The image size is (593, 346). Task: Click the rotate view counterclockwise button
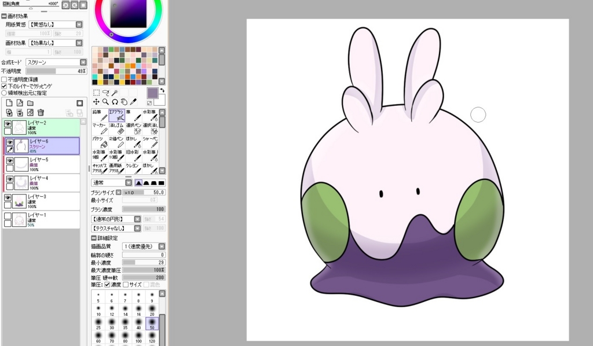pyautogui.click(x=65, y=5)
